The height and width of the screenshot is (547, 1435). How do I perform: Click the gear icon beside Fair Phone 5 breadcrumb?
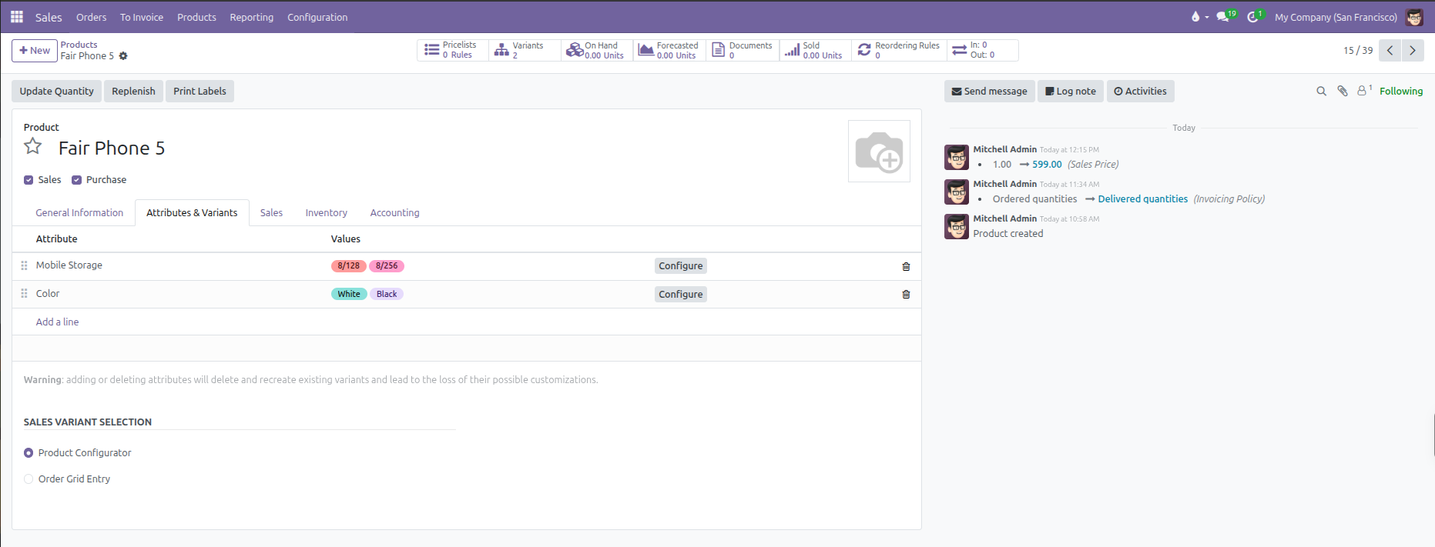pyautogui.click(x=123, y=56)
